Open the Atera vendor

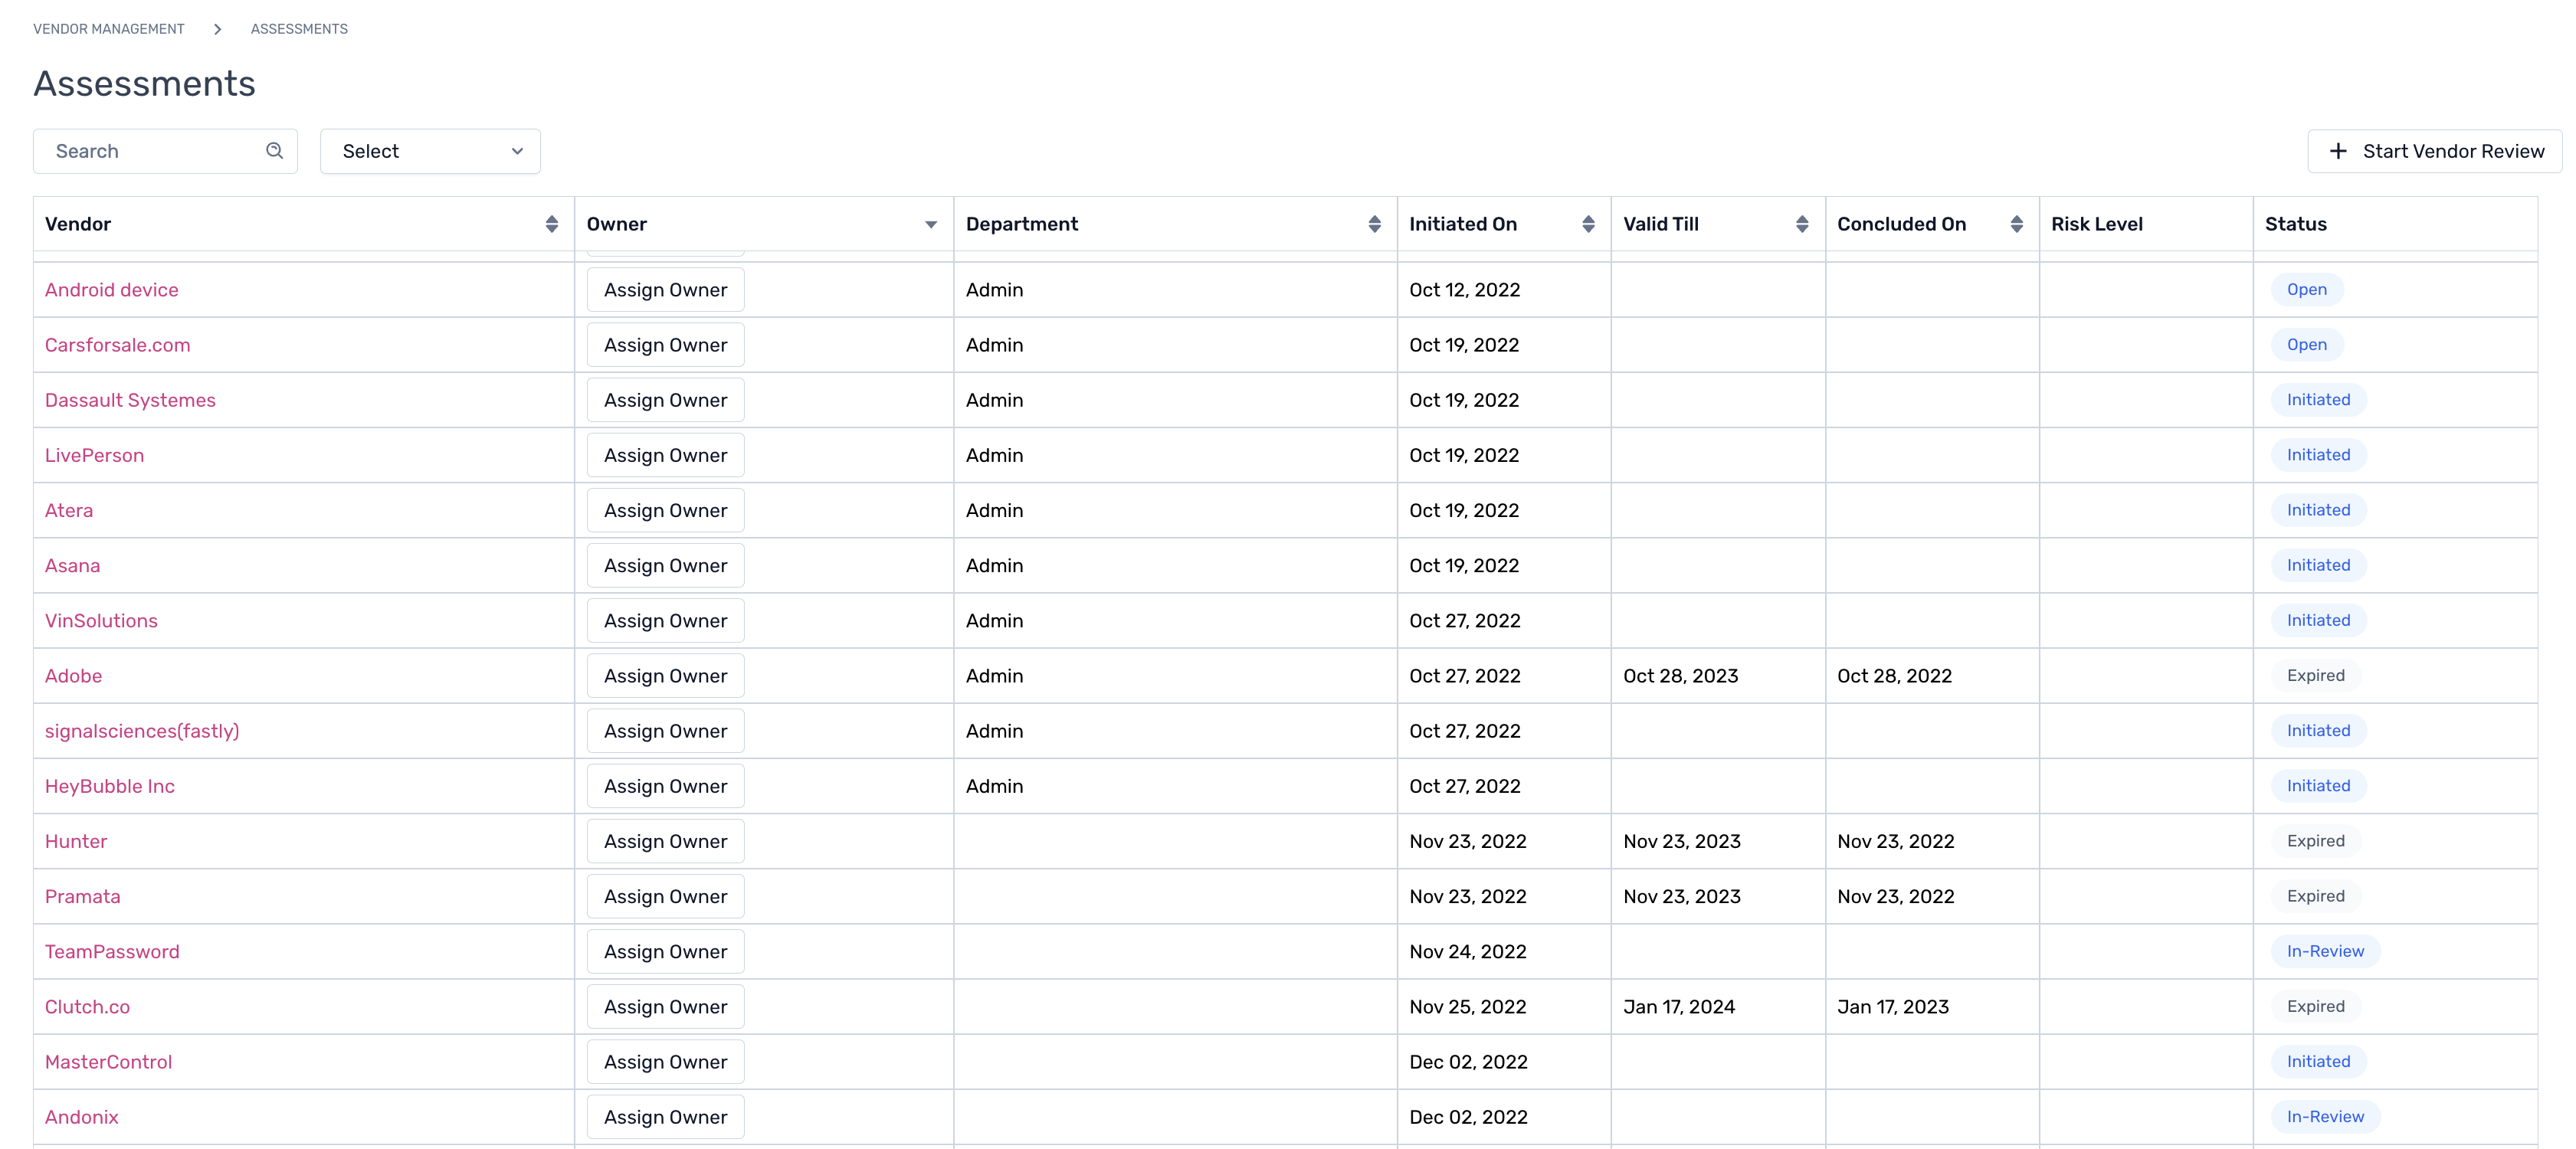pos(69,510)
